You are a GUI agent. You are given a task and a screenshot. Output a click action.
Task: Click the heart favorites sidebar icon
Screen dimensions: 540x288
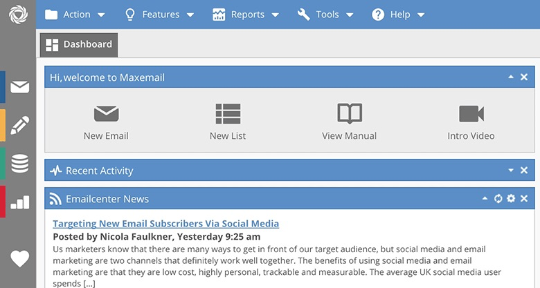[x=20, y=258]
